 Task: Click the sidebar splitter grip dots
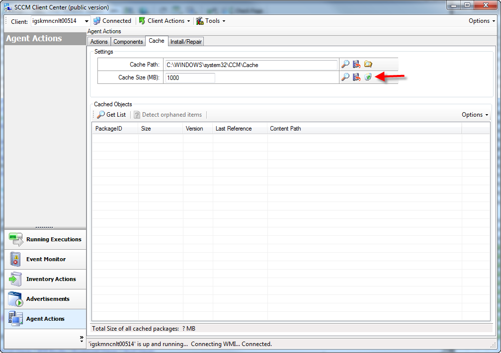44,227
